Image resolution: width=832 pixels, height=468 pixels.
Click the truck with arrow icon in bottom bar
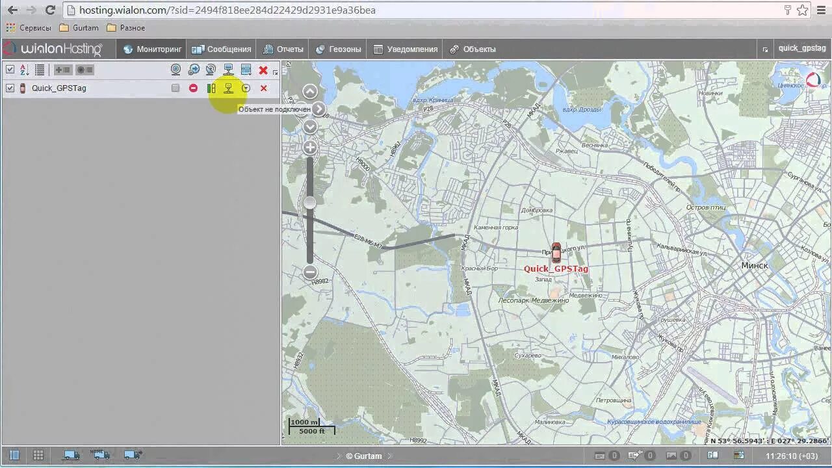133,455
